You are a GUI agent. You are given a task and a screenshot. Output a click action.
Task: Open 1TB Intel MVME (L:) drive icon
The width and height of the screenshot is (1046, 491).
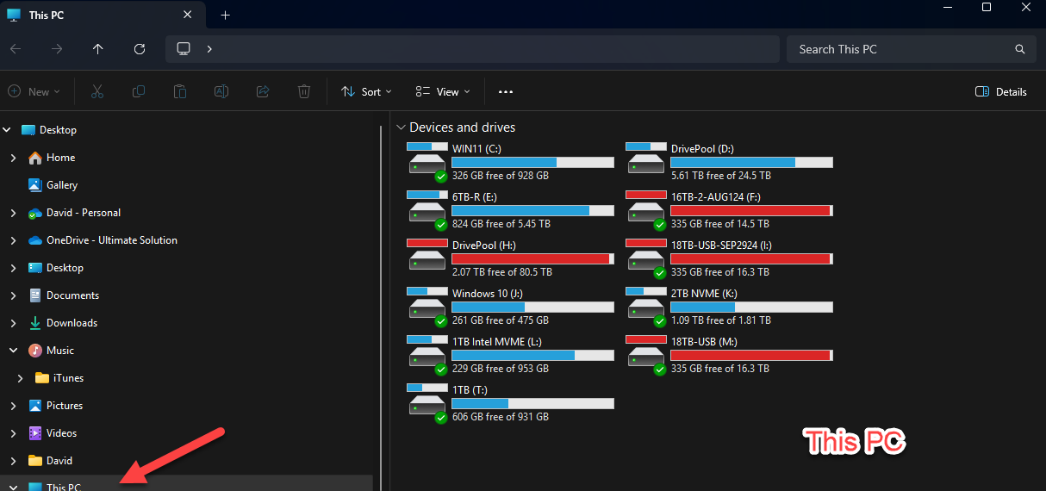[427, 355]
